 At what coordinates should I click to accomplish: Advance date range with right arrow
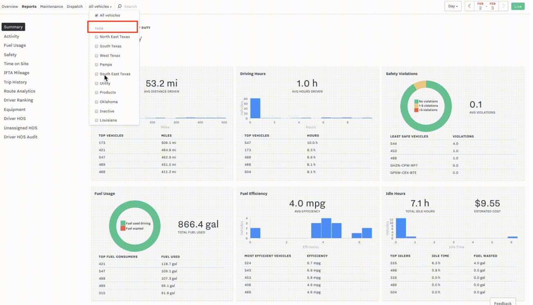(x=504, y=6)
